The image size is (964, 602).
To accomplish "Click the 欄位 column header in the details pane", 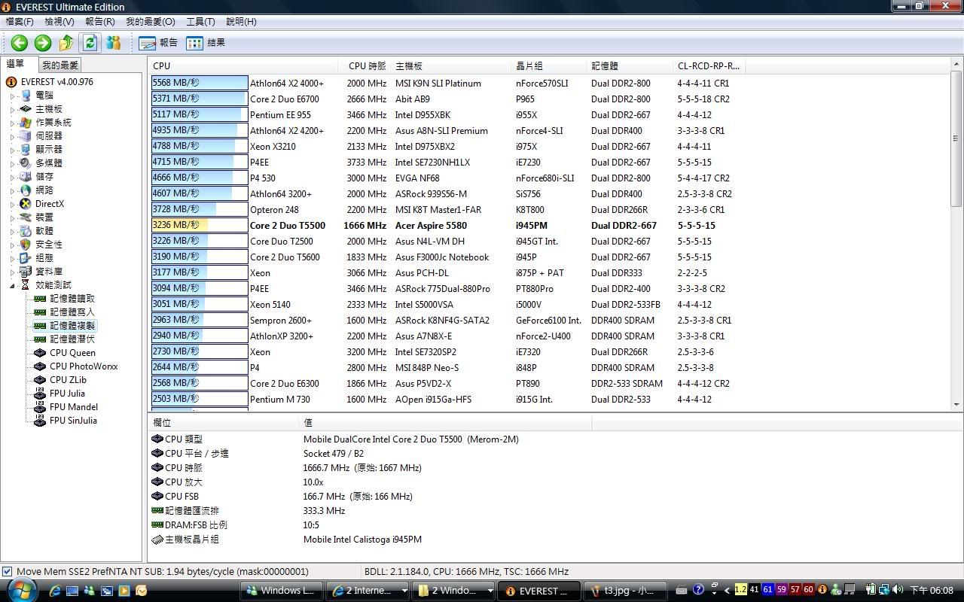I will click(x=223, y=423).
